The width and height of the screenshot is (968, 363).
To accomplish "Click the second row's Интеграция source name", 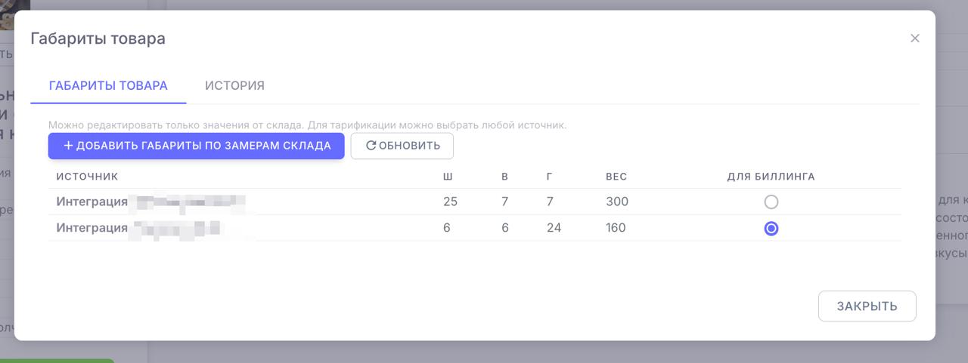I will pos(92,228).
